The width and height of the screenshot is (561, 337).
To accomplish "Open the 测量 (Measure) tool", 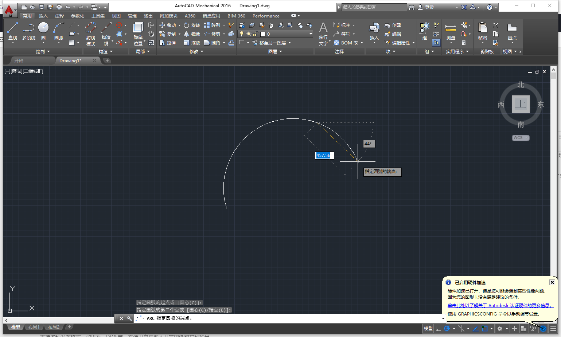I will [x=451, y=31].
